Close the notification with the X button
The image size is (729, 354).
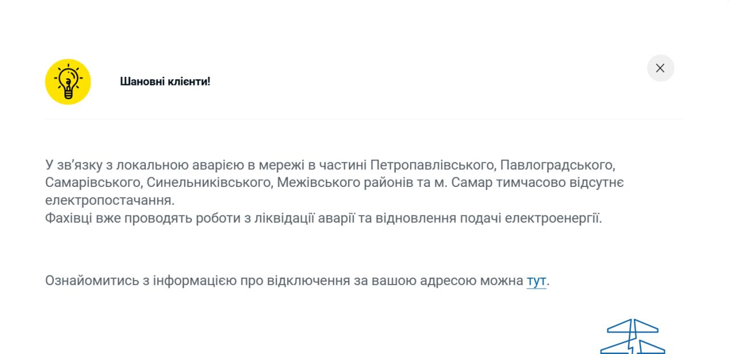pyautogui.click(x=660, y=68)
